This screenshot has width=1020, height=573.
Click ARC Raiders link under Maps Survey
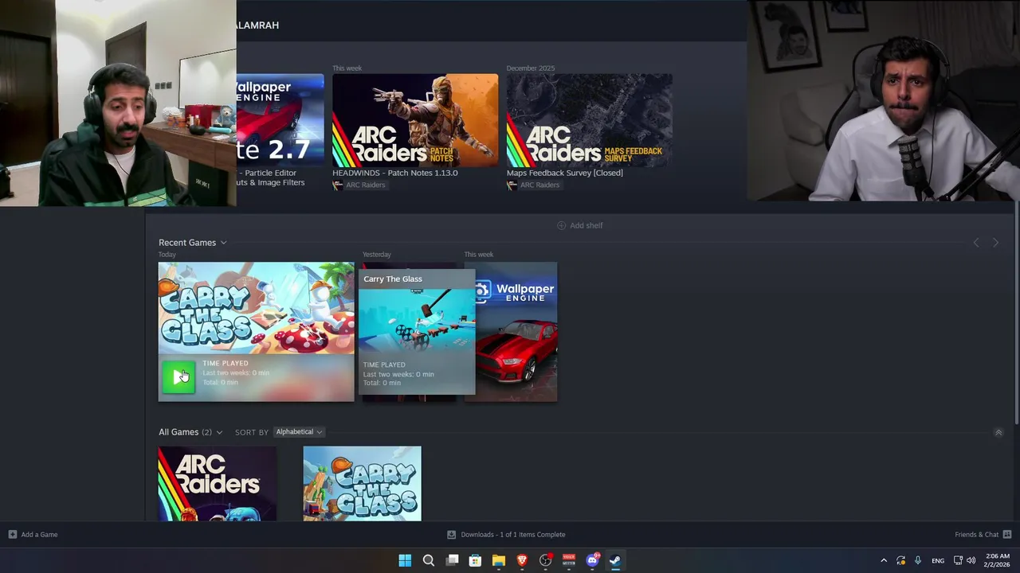coord(539,185)
